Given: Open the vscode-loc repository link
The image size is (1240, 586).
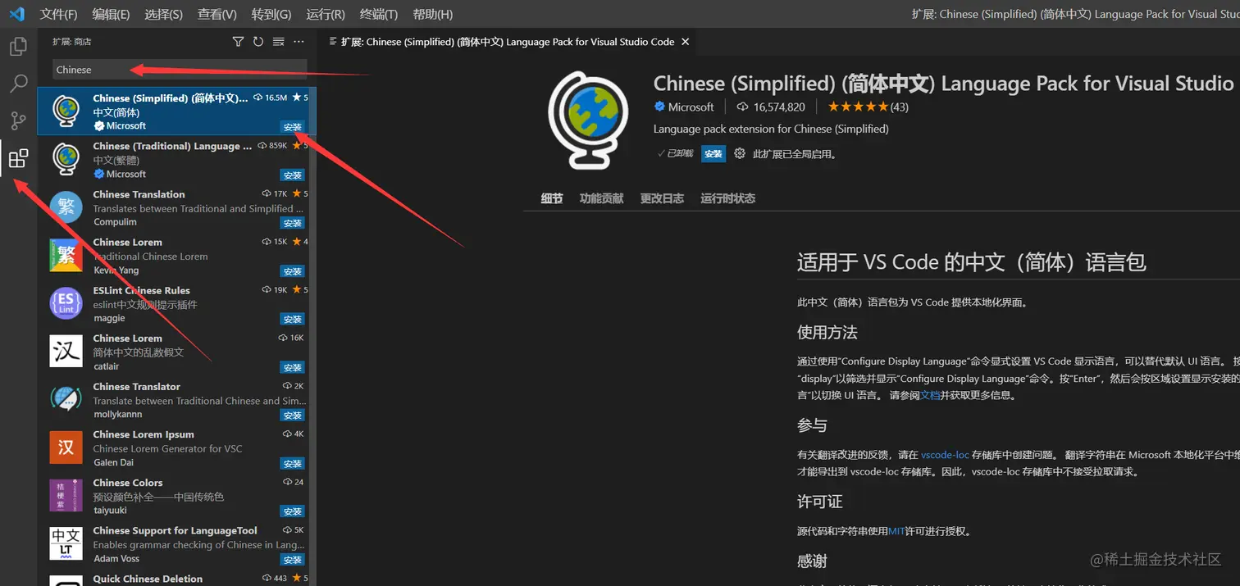Looking at the screenshot, I should (945, 455).
